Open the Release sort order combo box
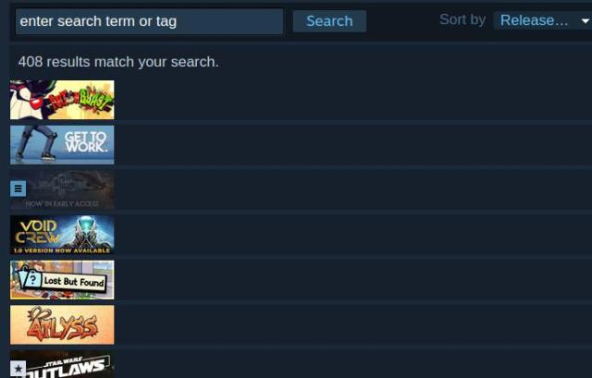The width and height of the screenshot is (592, 378). point(543,20)
